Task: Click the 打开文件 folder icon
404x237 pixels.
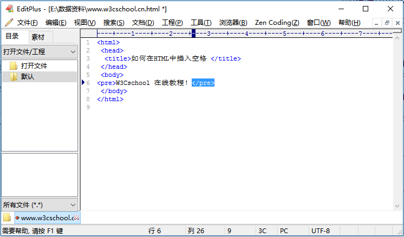Action: tap(14, 66)
